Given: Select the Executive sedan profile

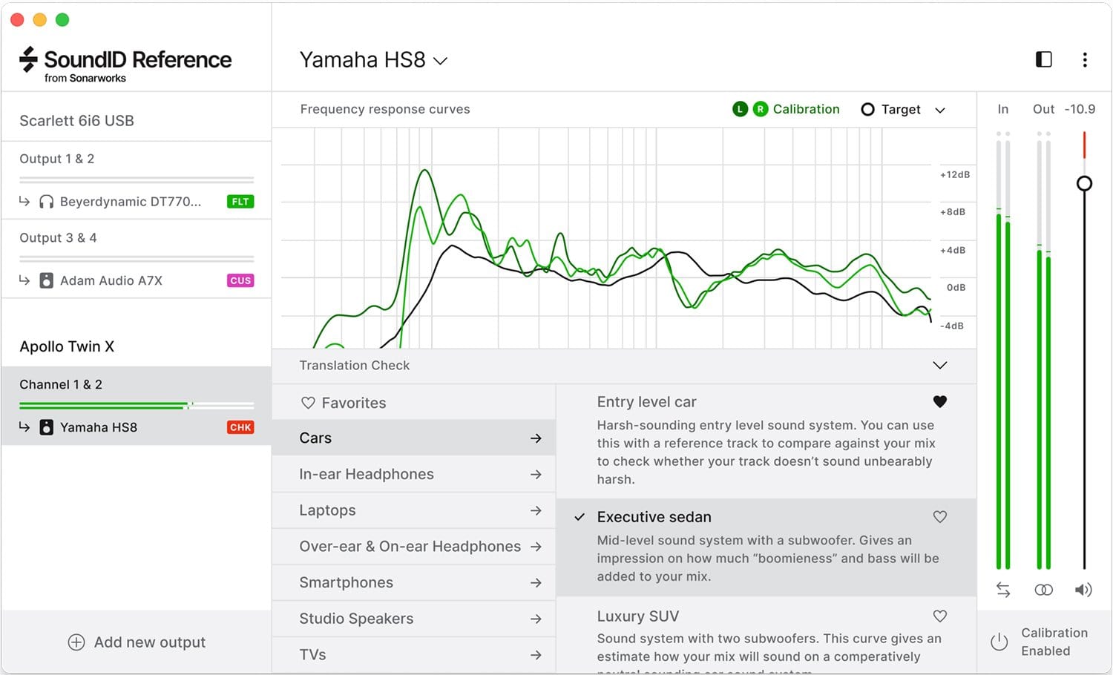Looking at the screenshot, I should (766, 547).
